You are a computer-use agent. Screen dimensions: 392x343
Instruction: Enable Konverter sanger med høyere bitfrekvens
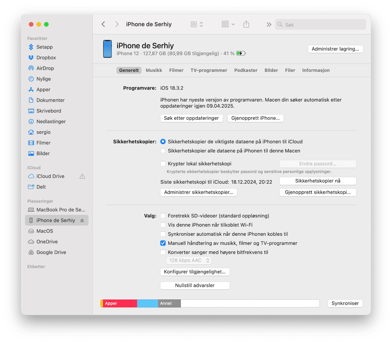pos(163,252)
